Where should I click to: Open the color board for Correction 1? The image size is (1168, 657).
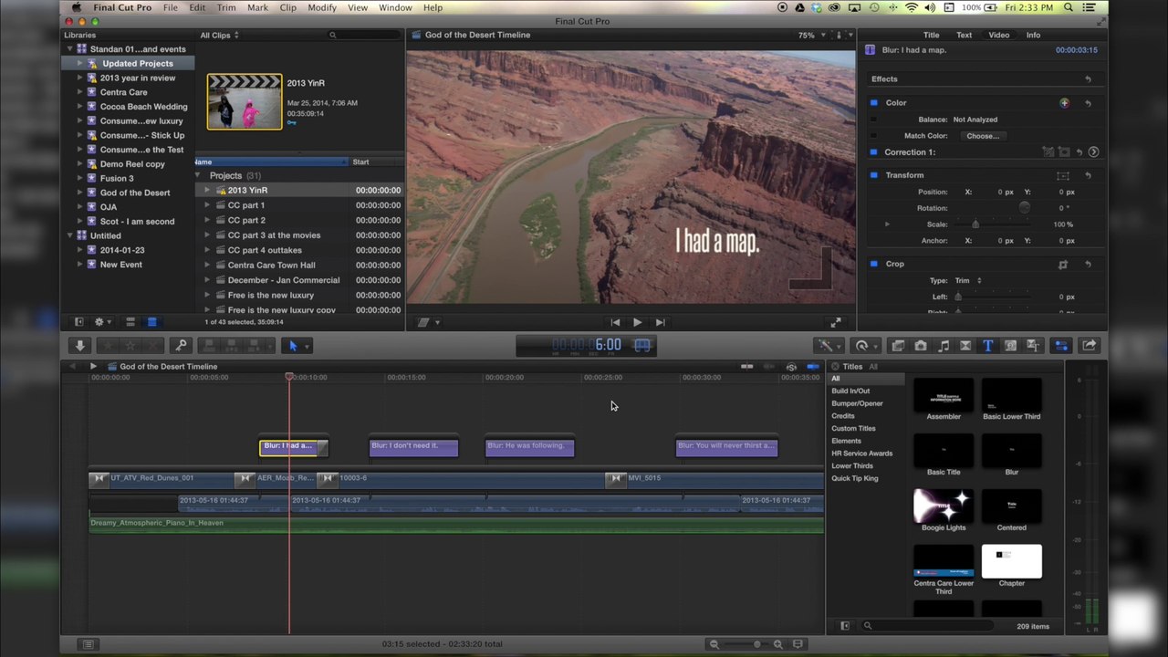[x=1093, y=152]
